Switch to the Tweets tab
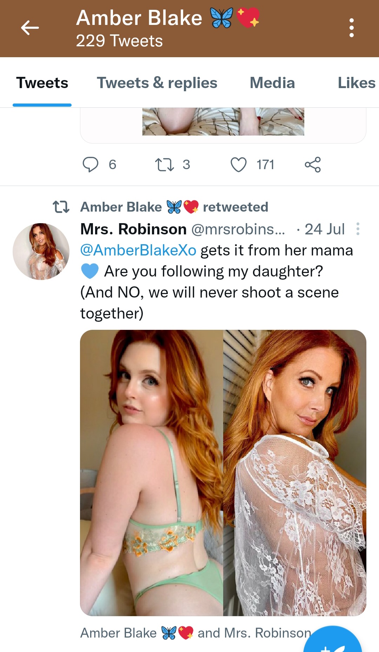This screenshot has height=652, width=379. coord(42,83)
